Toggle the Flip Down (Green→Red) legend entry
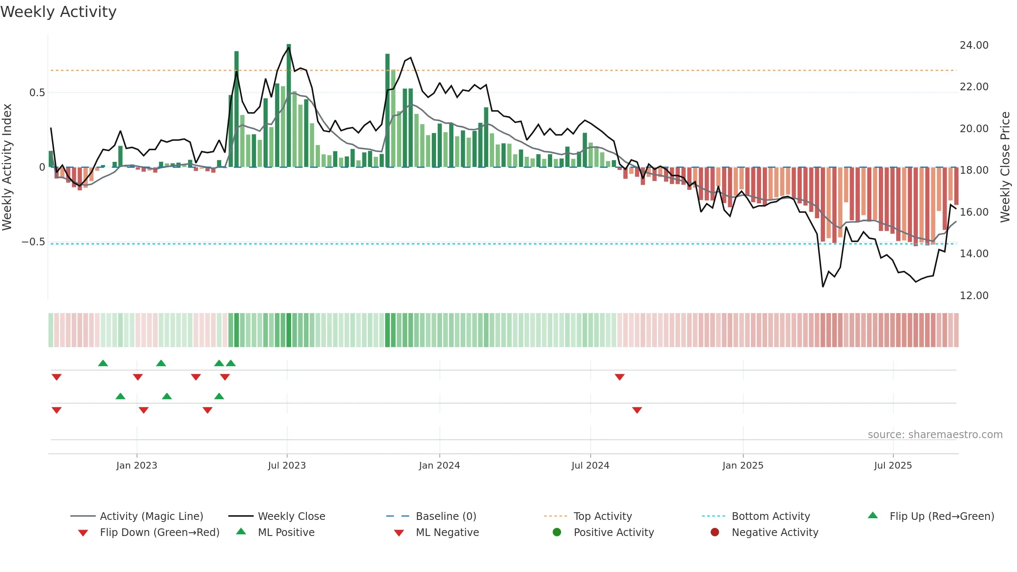Screen dimensions: 1017x572 point(149,532)
